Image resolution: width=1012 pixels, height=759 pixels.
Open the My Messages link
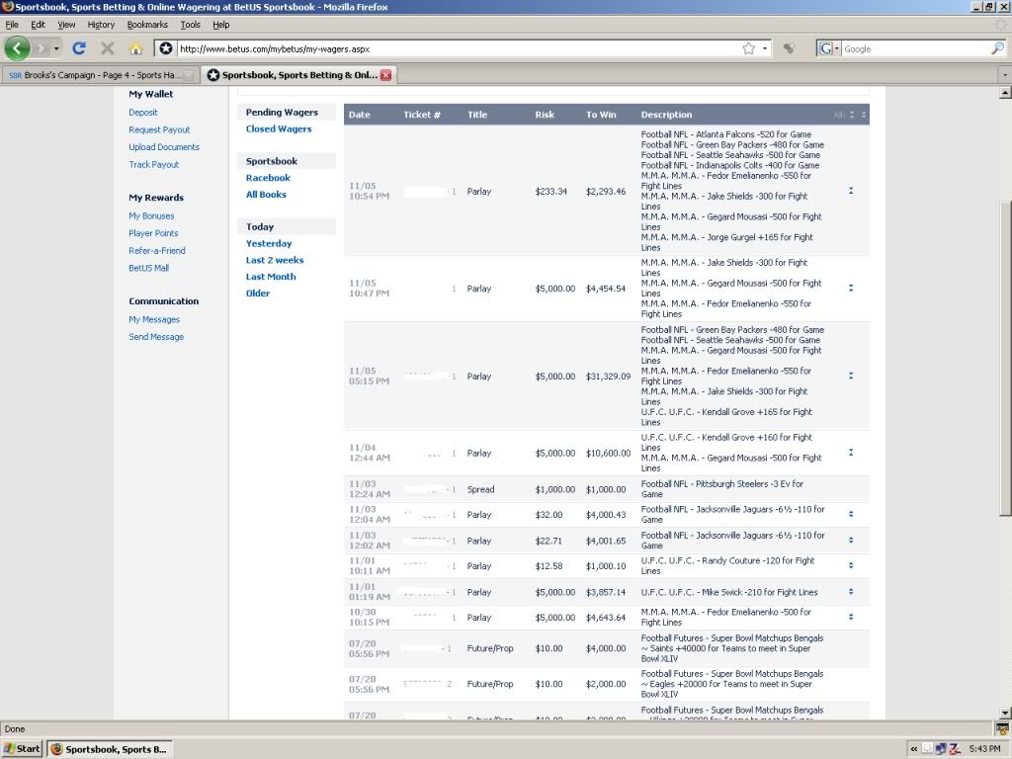tap(154, 319)
